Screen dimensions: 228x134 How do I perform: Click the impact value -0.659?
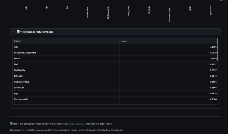(214, 58)
